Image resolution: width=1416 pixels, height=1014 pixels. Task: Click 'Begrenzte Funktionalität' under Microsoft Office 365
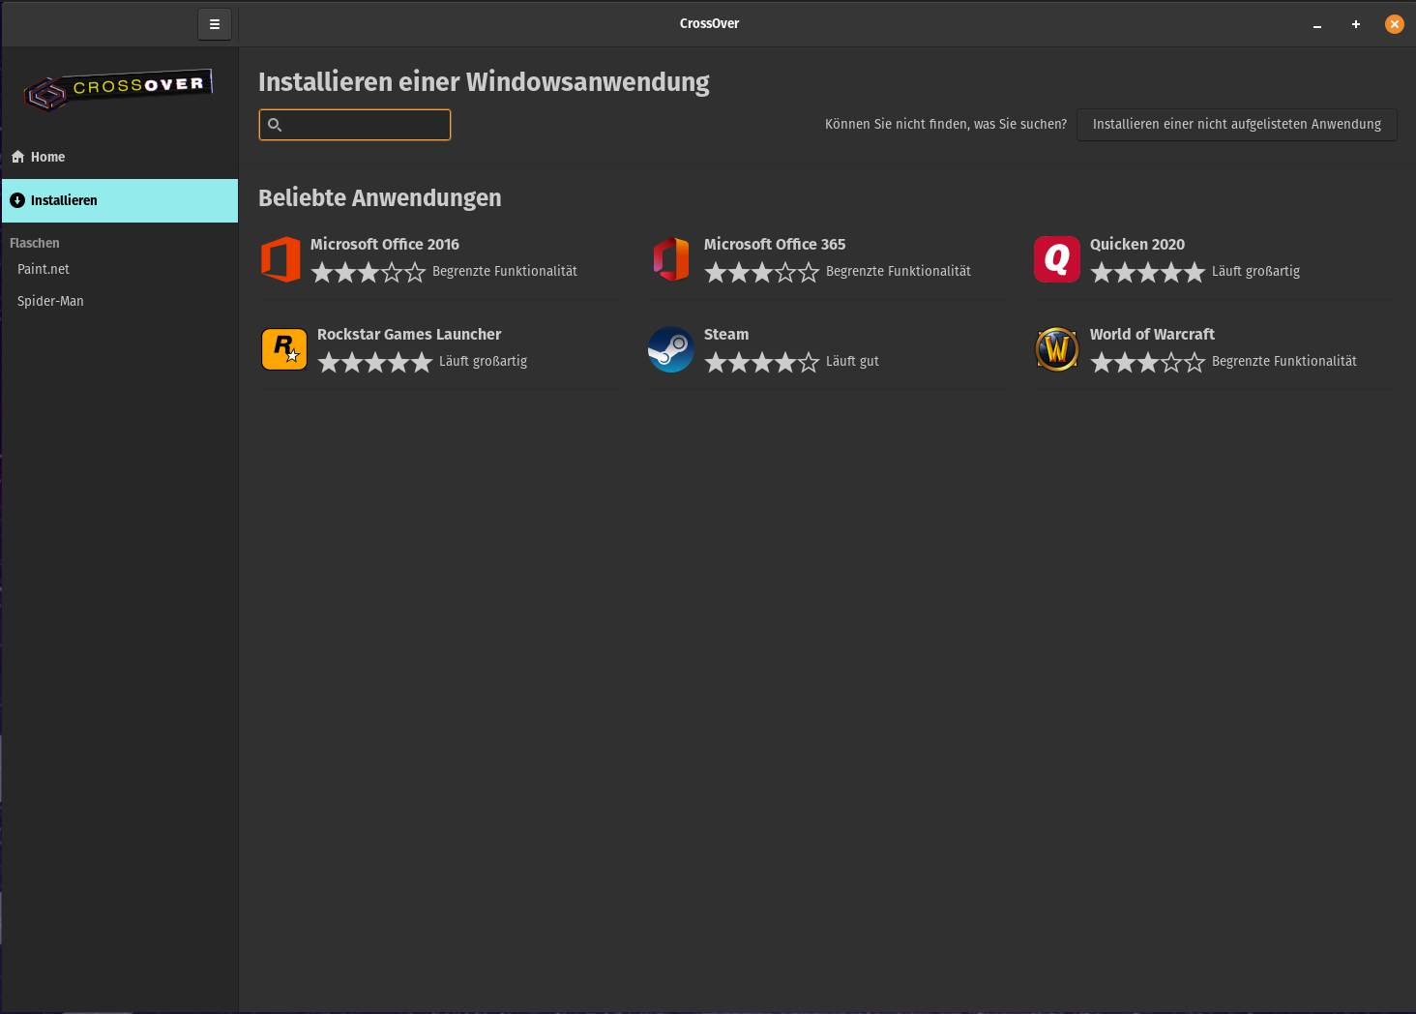coord(898,272)
